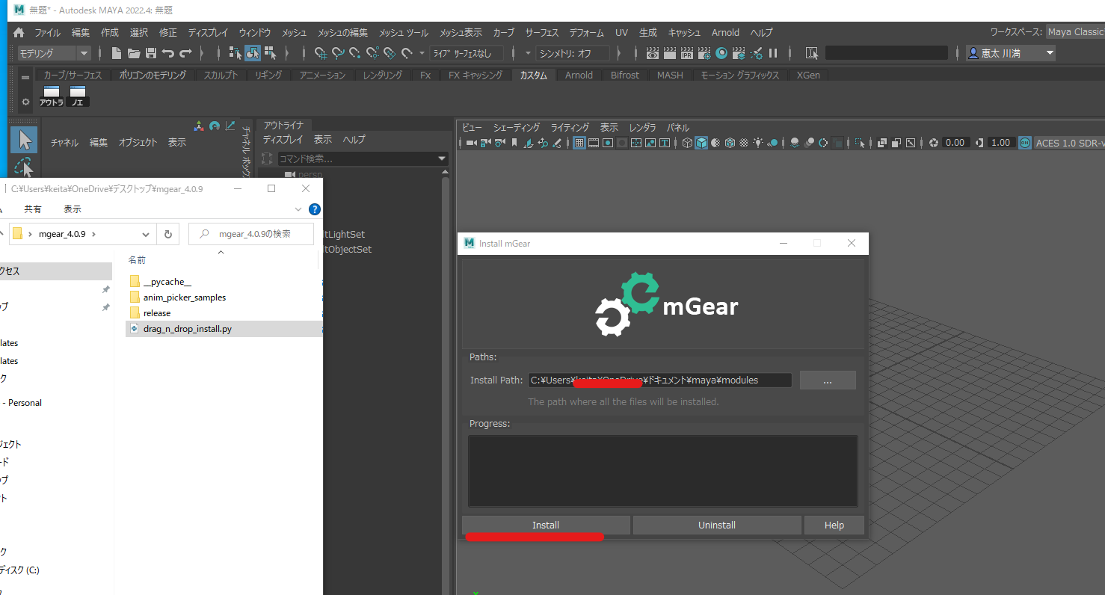This screenshot has height=595, width=1105.
Task: Click the Install button
Action: click(x=546, y=525)
